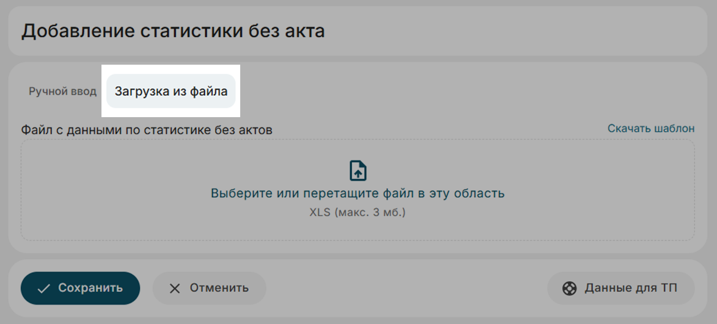Click empty left side of file drop zone
This screenshot has height=324, width=717.
tap(110, 190)
